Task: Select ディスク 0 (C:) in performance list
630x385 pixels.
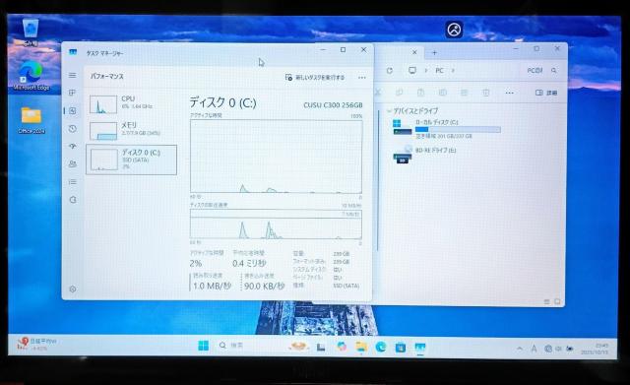Action: coord(131,160)
